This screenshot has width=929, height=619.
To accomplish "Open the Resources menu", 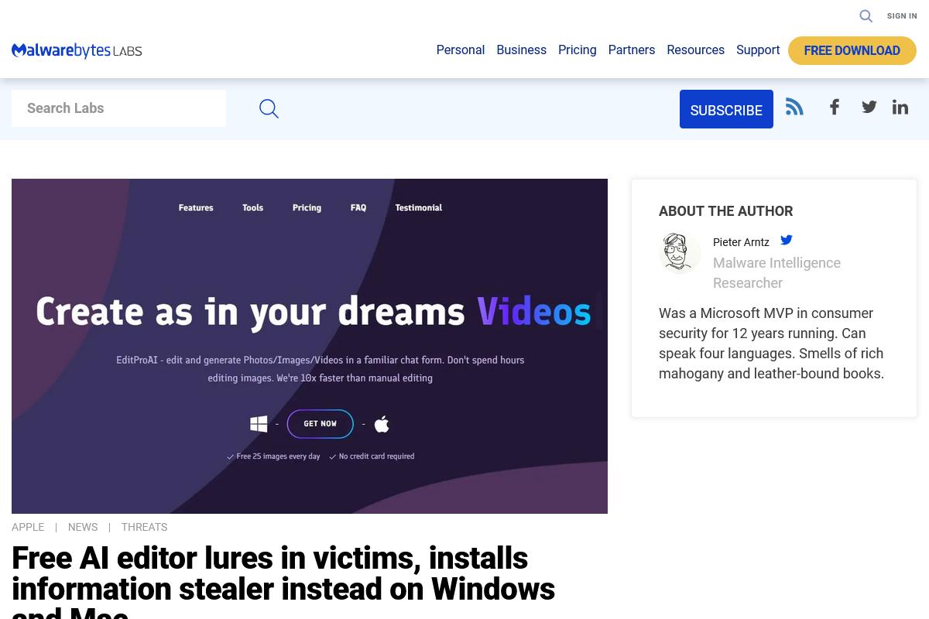I will pyautogui.click(x=695, y=50).
